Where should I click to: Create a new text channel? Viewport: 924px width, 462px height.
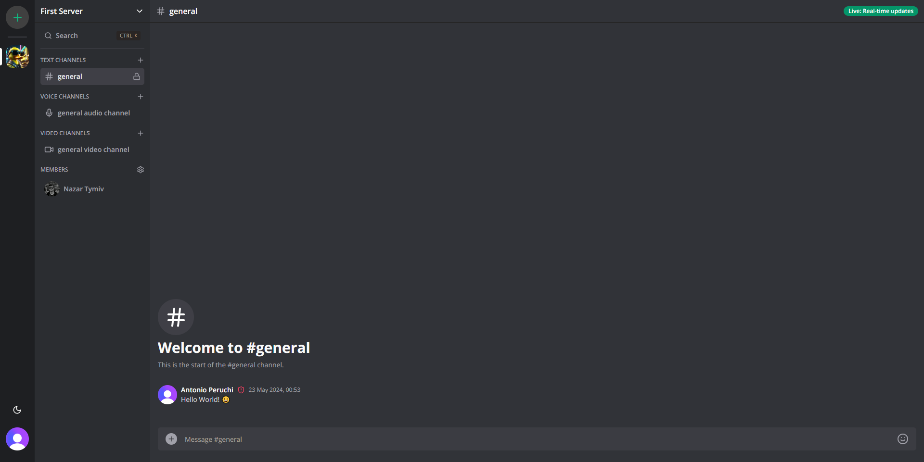click(x=141, y=60)
